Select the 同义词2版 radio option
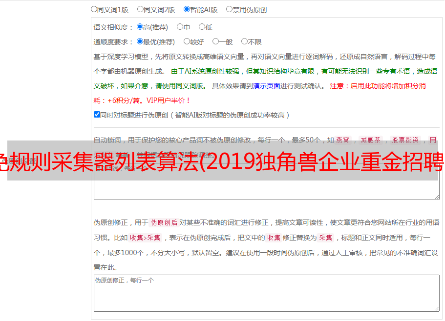The image size is (445, 321). click(x=140, y=9)
